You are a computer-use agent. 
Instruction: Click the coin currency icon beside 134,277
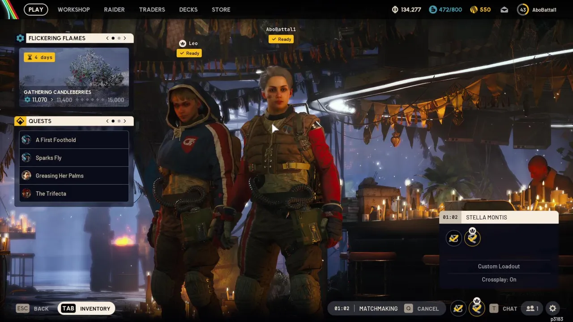pyautogui.click(x=395, y=9)
